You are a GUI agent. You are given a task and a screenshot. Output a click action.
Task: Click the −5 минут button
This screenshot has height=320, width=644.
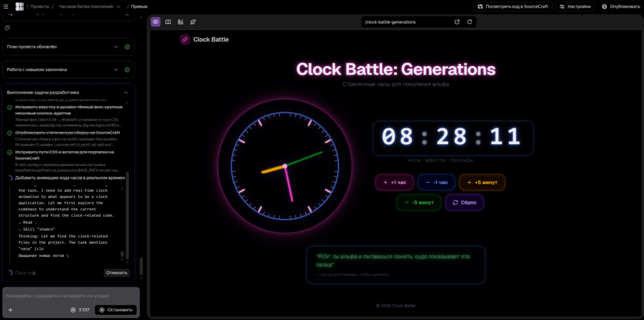(418, 202)
